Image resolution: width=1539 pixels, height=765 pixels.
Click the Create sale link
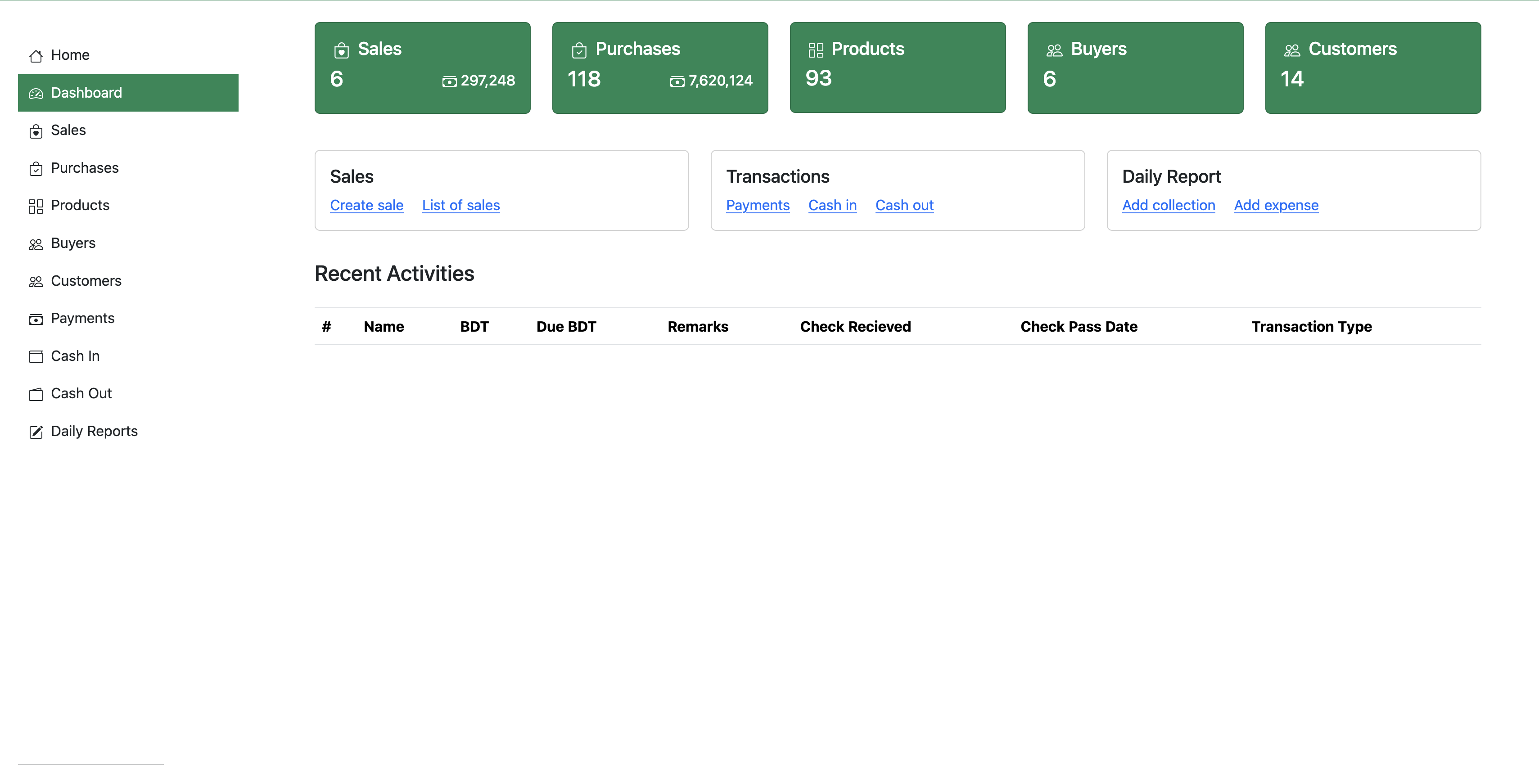click(x=366, y=206)
